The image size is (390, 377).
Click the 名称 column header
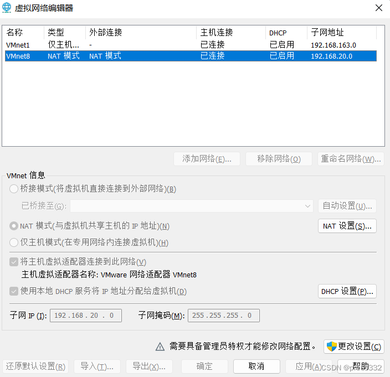(x=23, y=32)
